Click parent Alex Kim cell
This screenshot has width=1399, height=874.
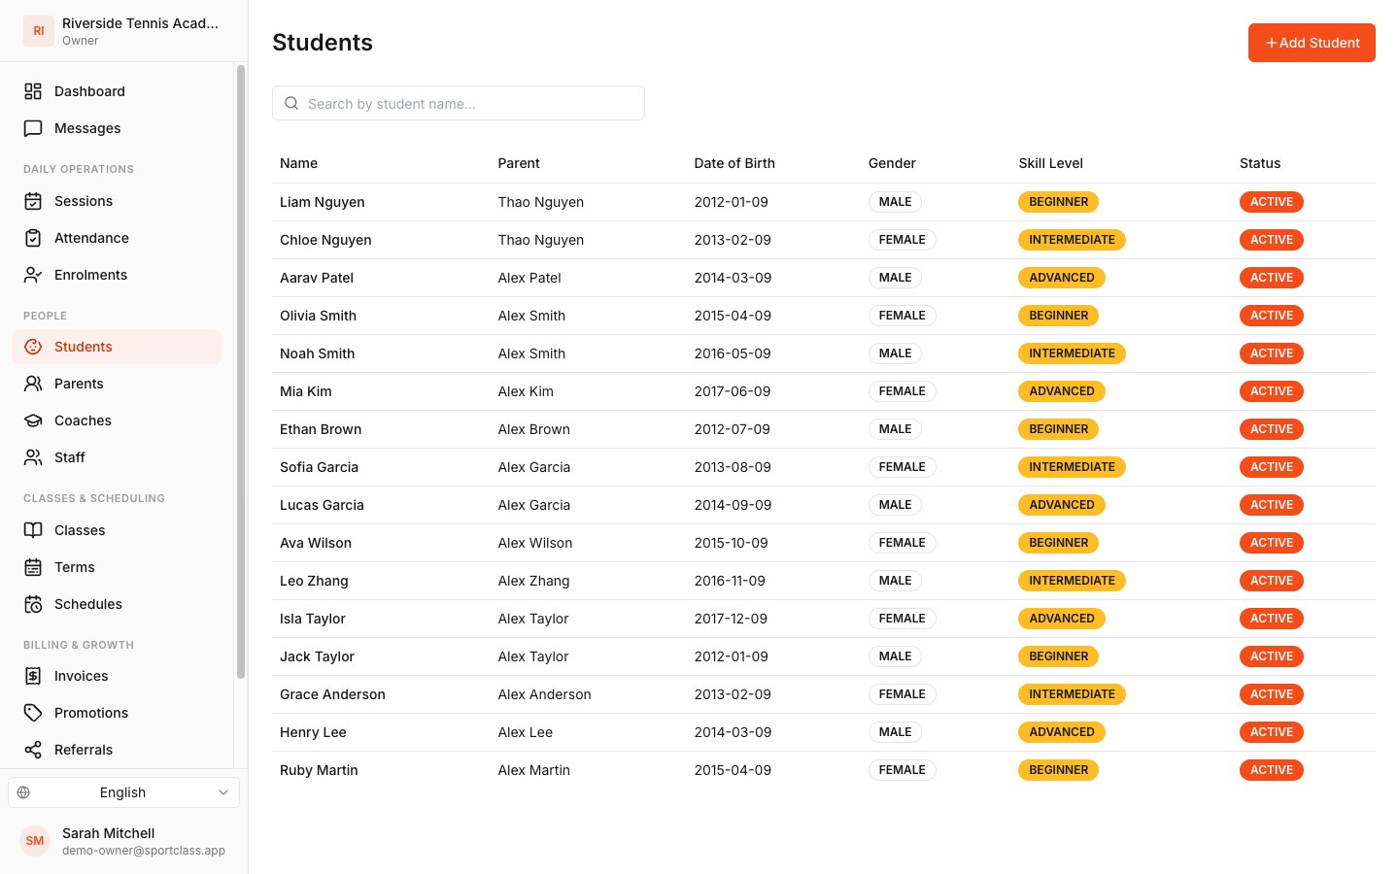coord(526,391)
